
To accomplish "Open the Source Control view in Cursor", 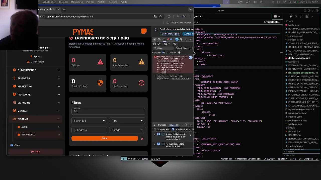I will (x=301, y=16).
